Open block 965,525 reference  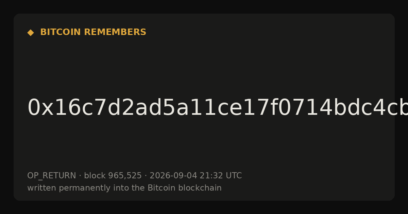click(113, 176)
